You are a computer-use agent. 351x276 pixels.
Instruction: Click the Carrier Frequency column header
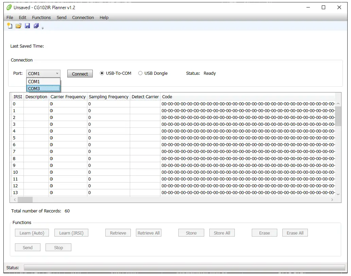(68, 97)
